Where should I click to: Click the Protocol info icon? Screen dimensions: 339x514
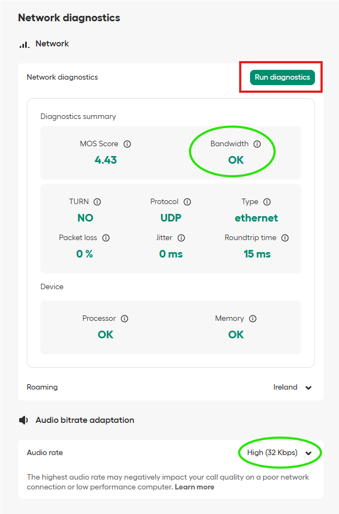click(x=187, y=202)
